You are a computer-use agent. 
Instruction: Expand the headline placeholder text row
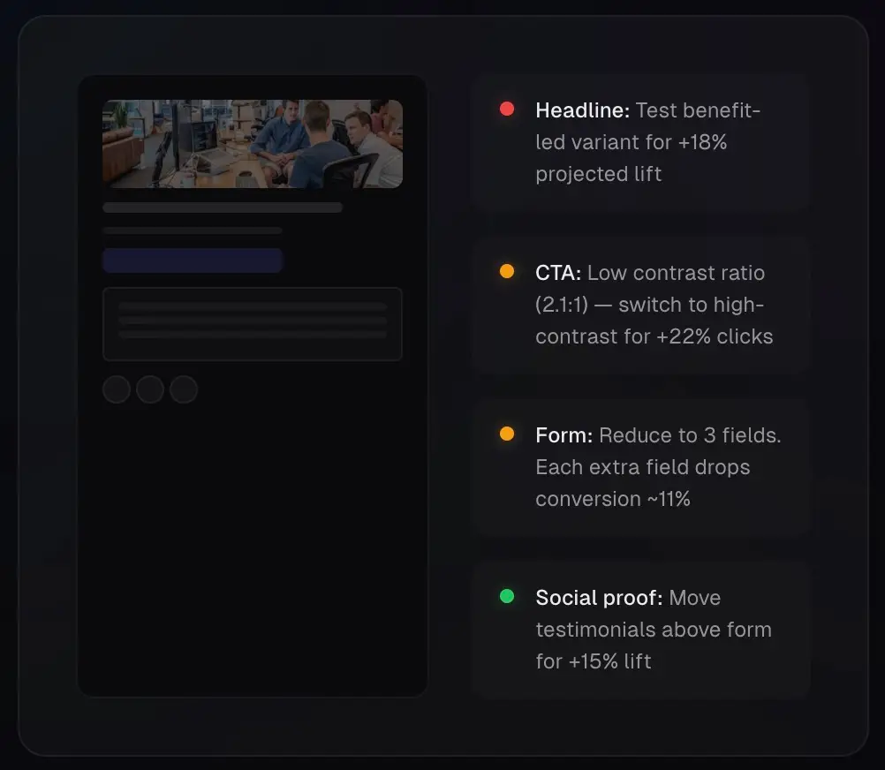[x=223, y=207]
